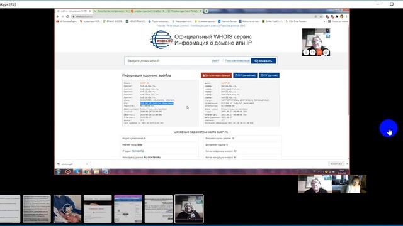Open Skype from the shared taskbar
The width and height of the screenshot is (403, 226).
[x=77, y=171]
